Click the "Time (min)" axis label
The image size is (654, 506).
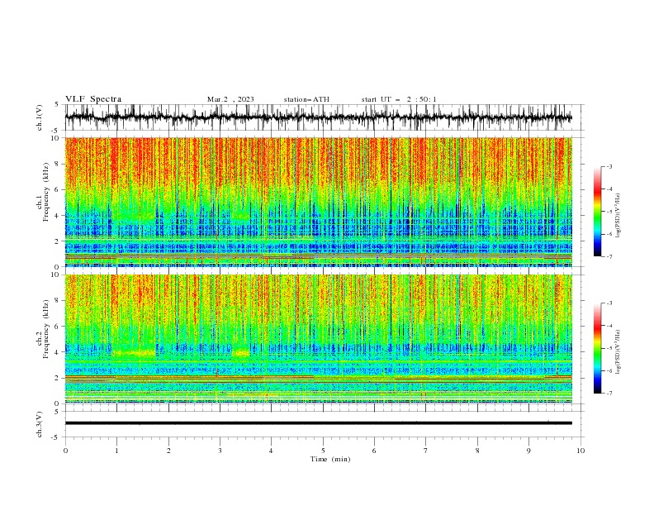(330, 459)
